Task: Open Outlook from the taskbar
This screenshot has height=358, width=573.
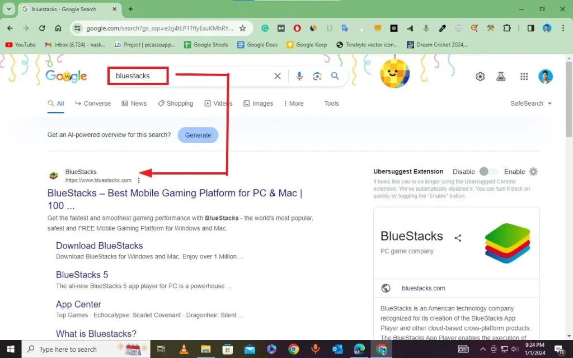Action: [x=337, y=349]
